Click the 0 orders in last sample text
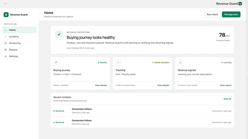This screenshot has width=248, height=139. [188, 85]
